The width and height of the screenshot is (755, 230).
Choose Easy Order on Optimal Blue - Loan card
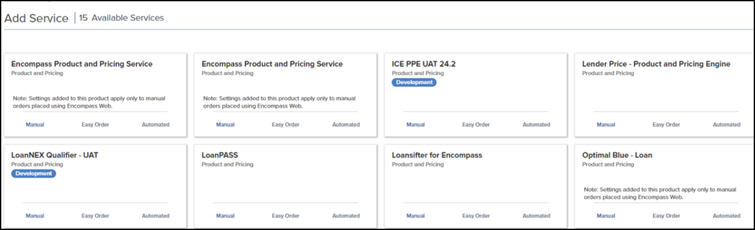[x=666, y=216]
